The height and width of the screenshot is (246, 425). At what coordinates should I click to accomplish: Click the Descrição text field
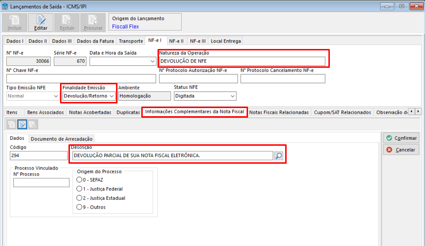coord(173,156)
